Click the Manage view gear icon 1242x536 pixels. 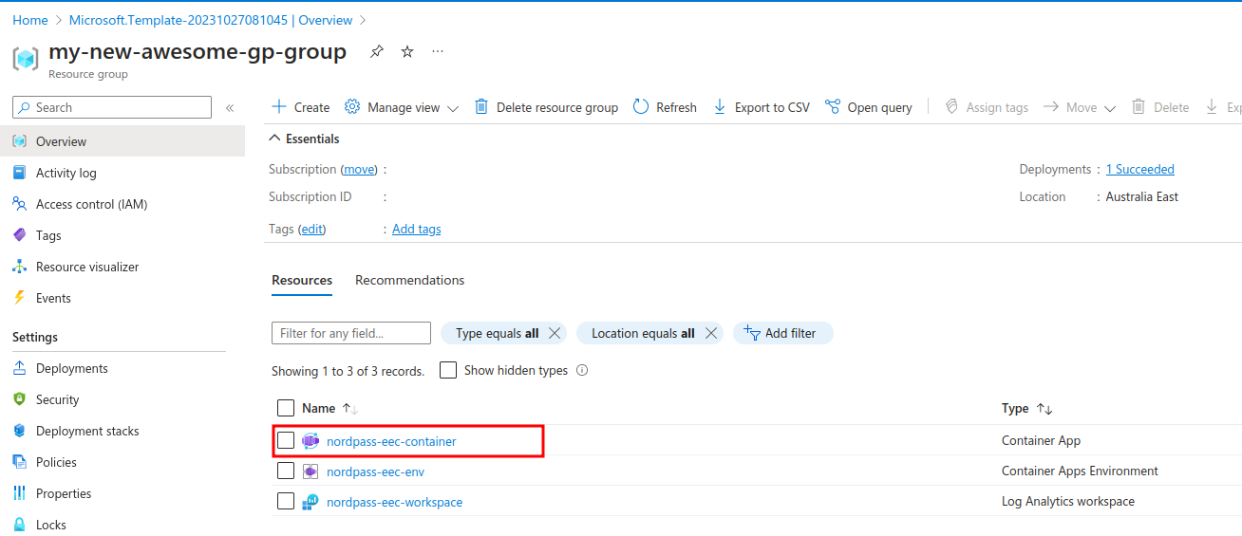click(x=352, y=107)
